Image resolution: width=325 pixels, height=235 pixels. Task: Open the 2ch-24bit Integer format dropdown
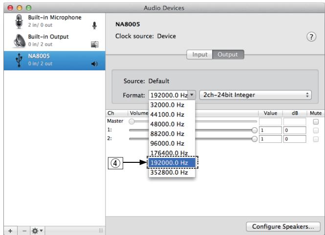pyautogui.click(x=255, y=95)
